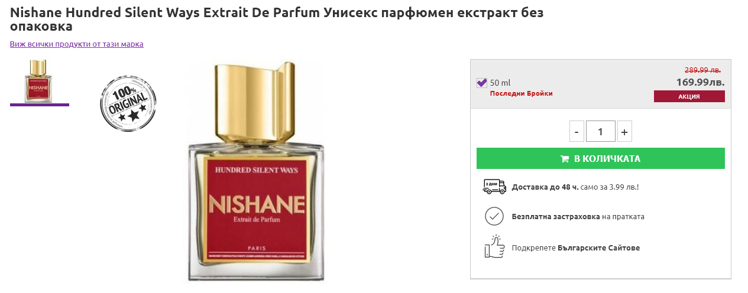Toggle the 50 ml size checkbox

[481, 83]
